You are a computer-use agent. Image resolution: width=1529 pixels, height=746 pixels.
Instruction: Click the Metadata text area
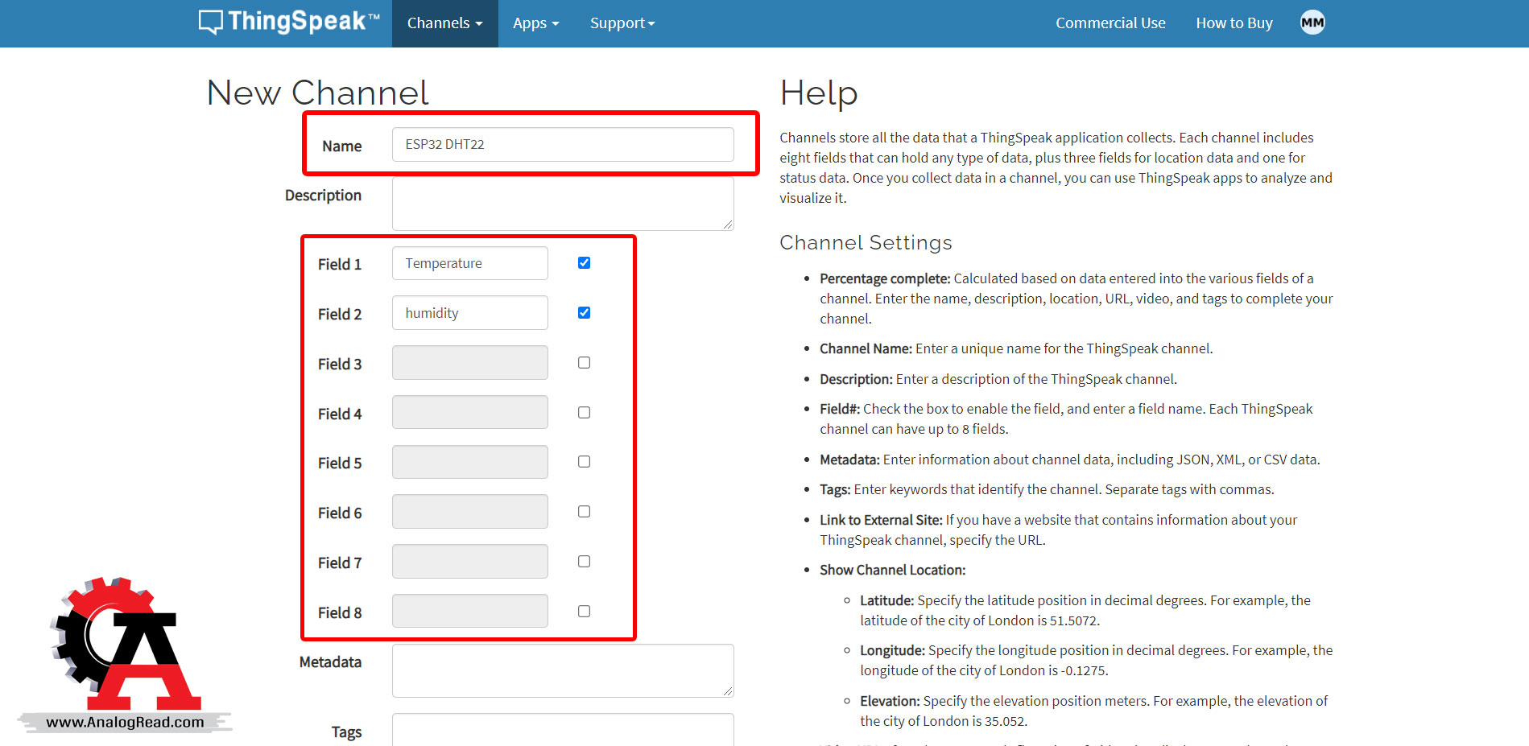tap(563, 670)
